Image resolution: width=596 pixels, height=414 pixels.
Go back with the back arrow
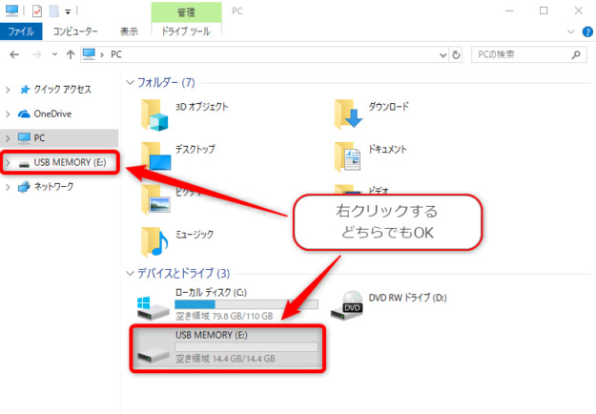(14, 54)
